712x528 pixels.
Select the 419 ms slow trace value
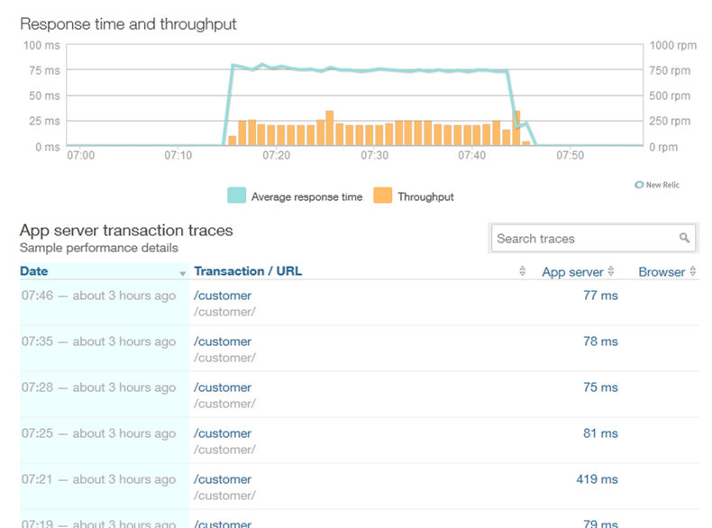[597, 479]
